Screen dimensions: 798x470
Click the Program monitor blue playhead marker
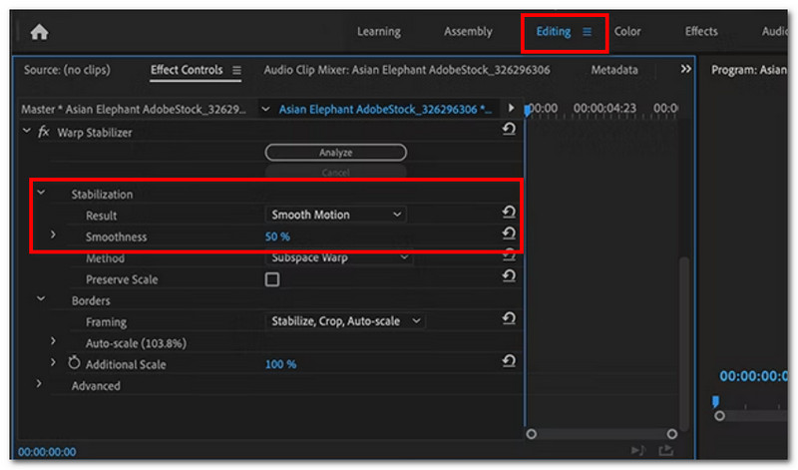(x=715, y=402)
